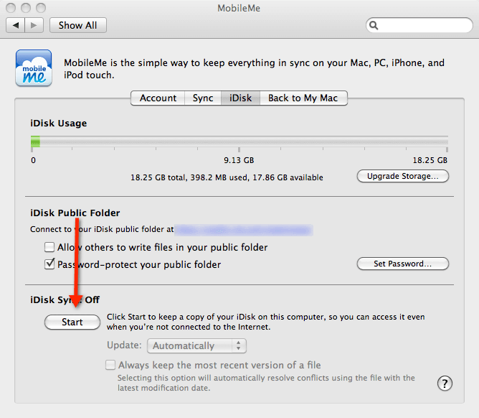Click the 'iDisk Public Folder' heading

75,213
